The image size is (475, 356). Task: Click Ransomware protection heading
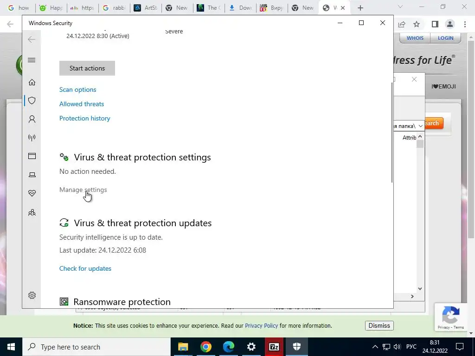tap(122, 302)
